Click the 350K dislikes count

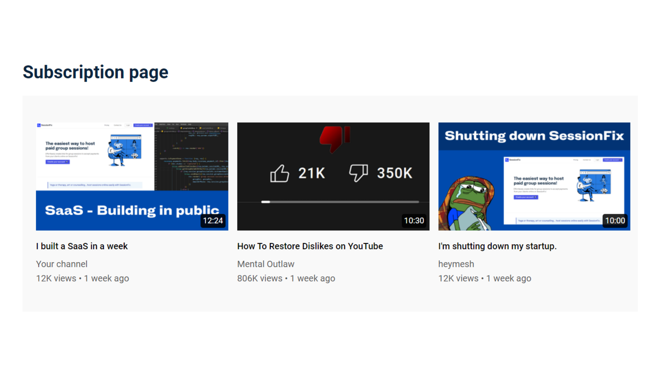[394, 173]
